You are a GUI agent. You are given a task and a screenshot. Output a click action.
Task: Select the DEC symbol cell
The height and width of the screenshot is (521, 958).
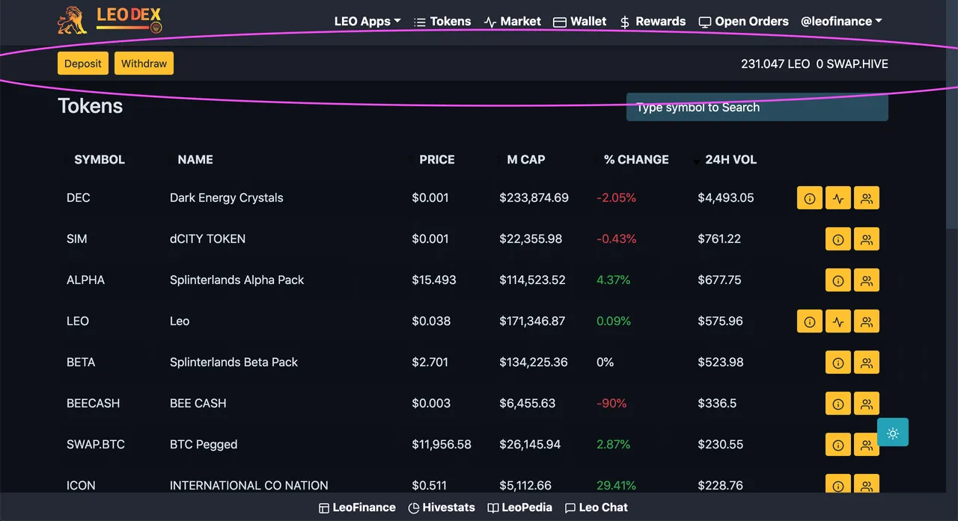[x=78, y=198]
